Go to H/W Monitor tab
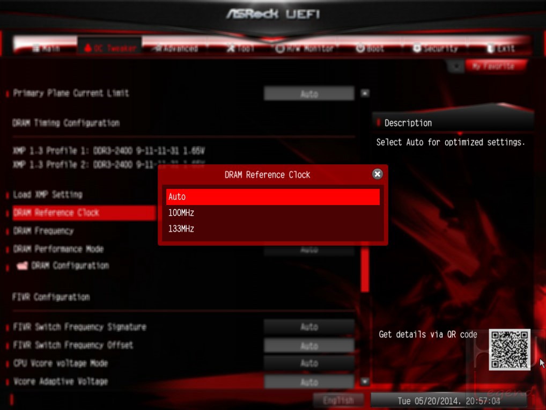 tap(304, 48)
